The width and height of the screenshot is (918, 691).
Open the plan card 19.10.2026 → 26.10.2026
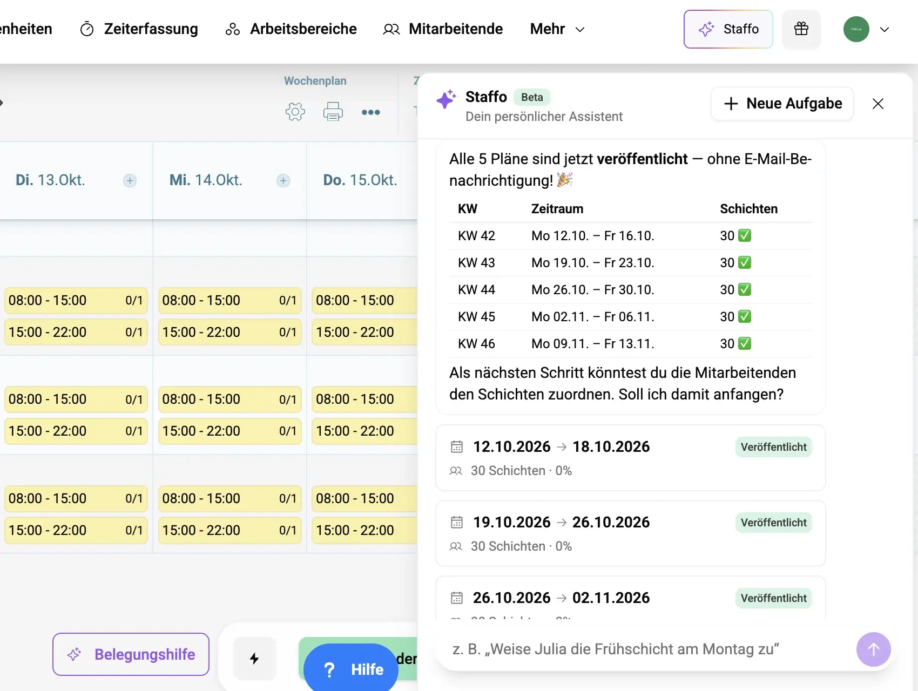[631, 533]
